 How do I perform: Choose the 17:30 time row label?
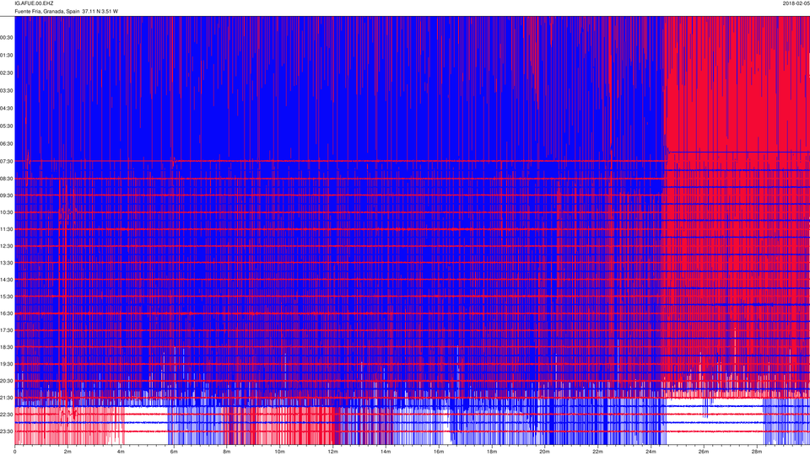pyautogui.click(x=7, y=330)
